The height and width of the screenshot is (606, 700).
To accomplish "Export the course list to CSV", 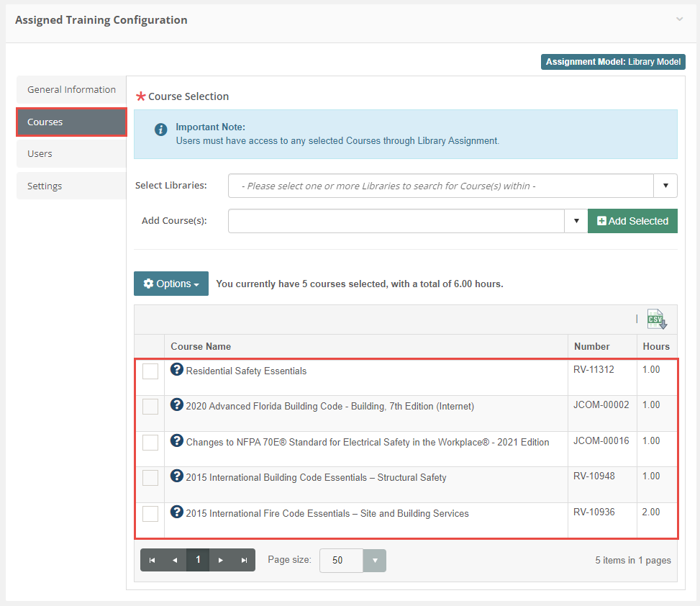I will click(x=657, y=320).
